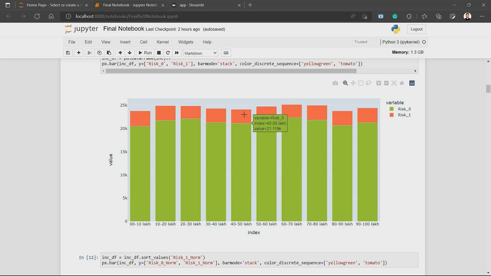This screenshot has width=491, height=276.
Task: Toggle Risk_1 trace in the legend
Action: 404,115
